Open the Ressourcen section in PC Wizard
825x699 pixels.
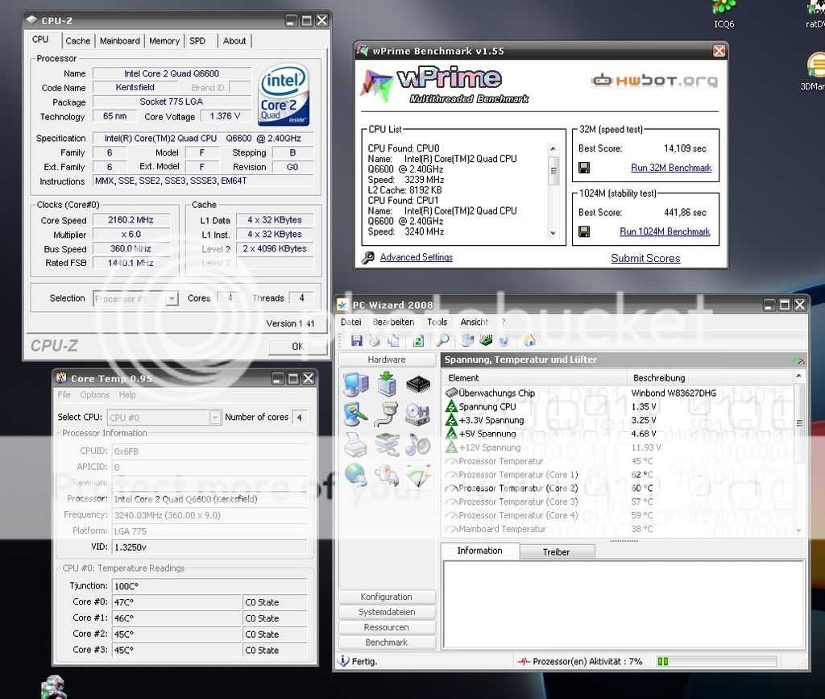point(387,627)
